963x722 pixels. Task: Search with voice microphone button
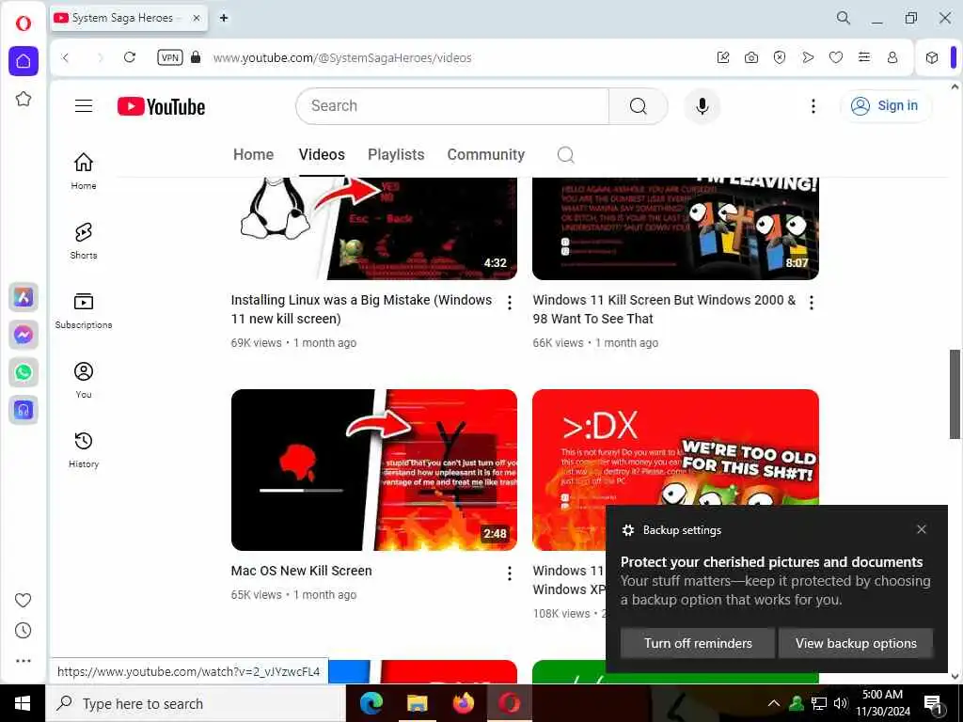coord(702,106)
